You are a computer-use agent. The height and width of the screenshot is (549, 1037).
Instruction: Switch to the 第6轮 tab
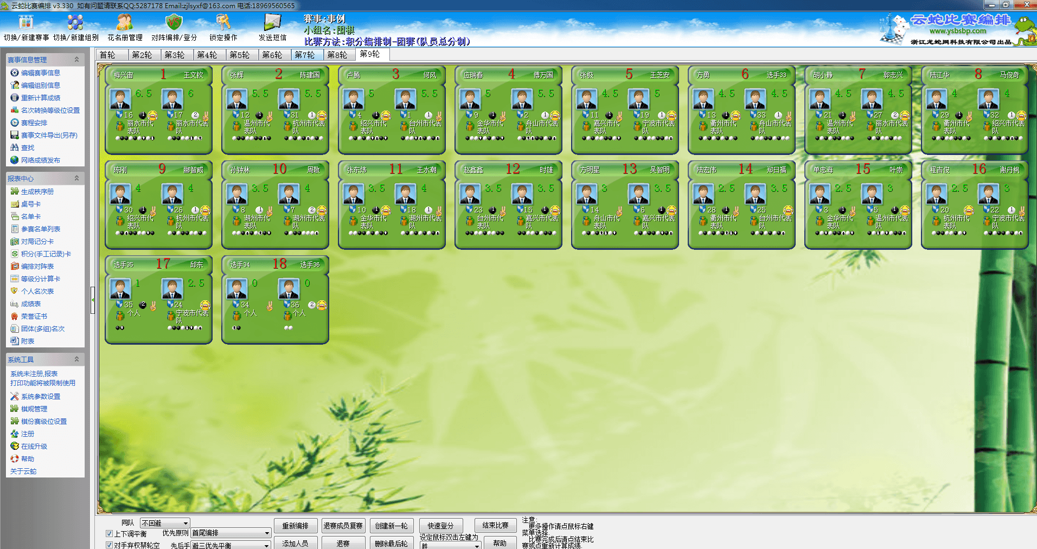click(274, 55)
